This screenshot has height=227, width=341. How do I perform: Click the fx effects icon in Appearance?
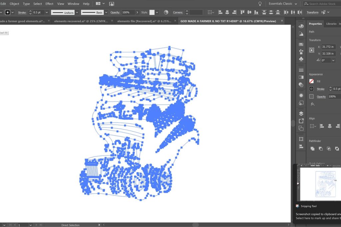coord(312,104)
